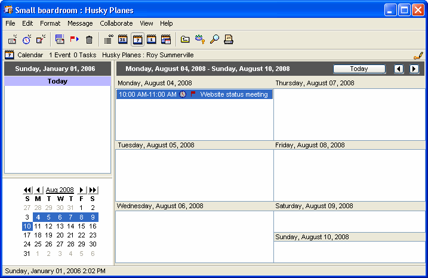
Task: Open the Collaborate menu
Action: coord(116,23)
